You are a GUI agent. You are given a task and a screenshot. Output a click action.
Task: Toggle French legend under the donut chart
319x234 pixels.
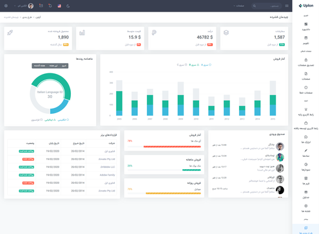pos(37,120)
